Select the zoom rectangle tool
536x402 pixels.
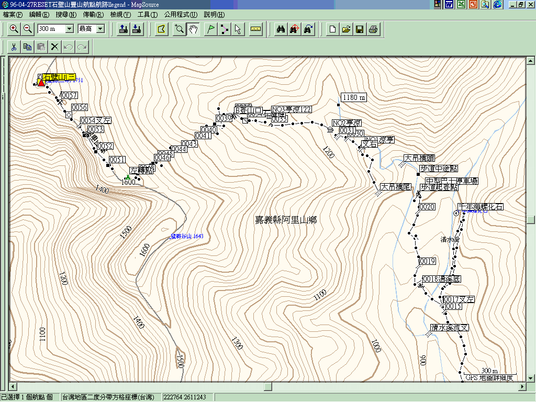[179, 29]
